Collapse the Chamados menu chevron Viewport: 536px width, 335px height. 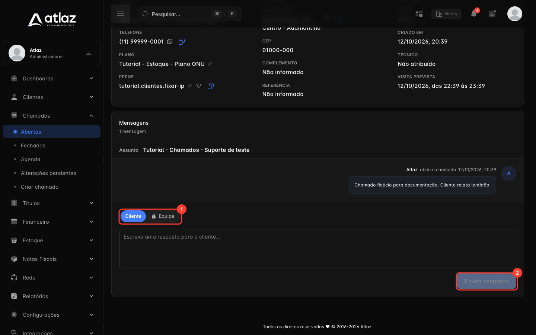pos(91,116)
